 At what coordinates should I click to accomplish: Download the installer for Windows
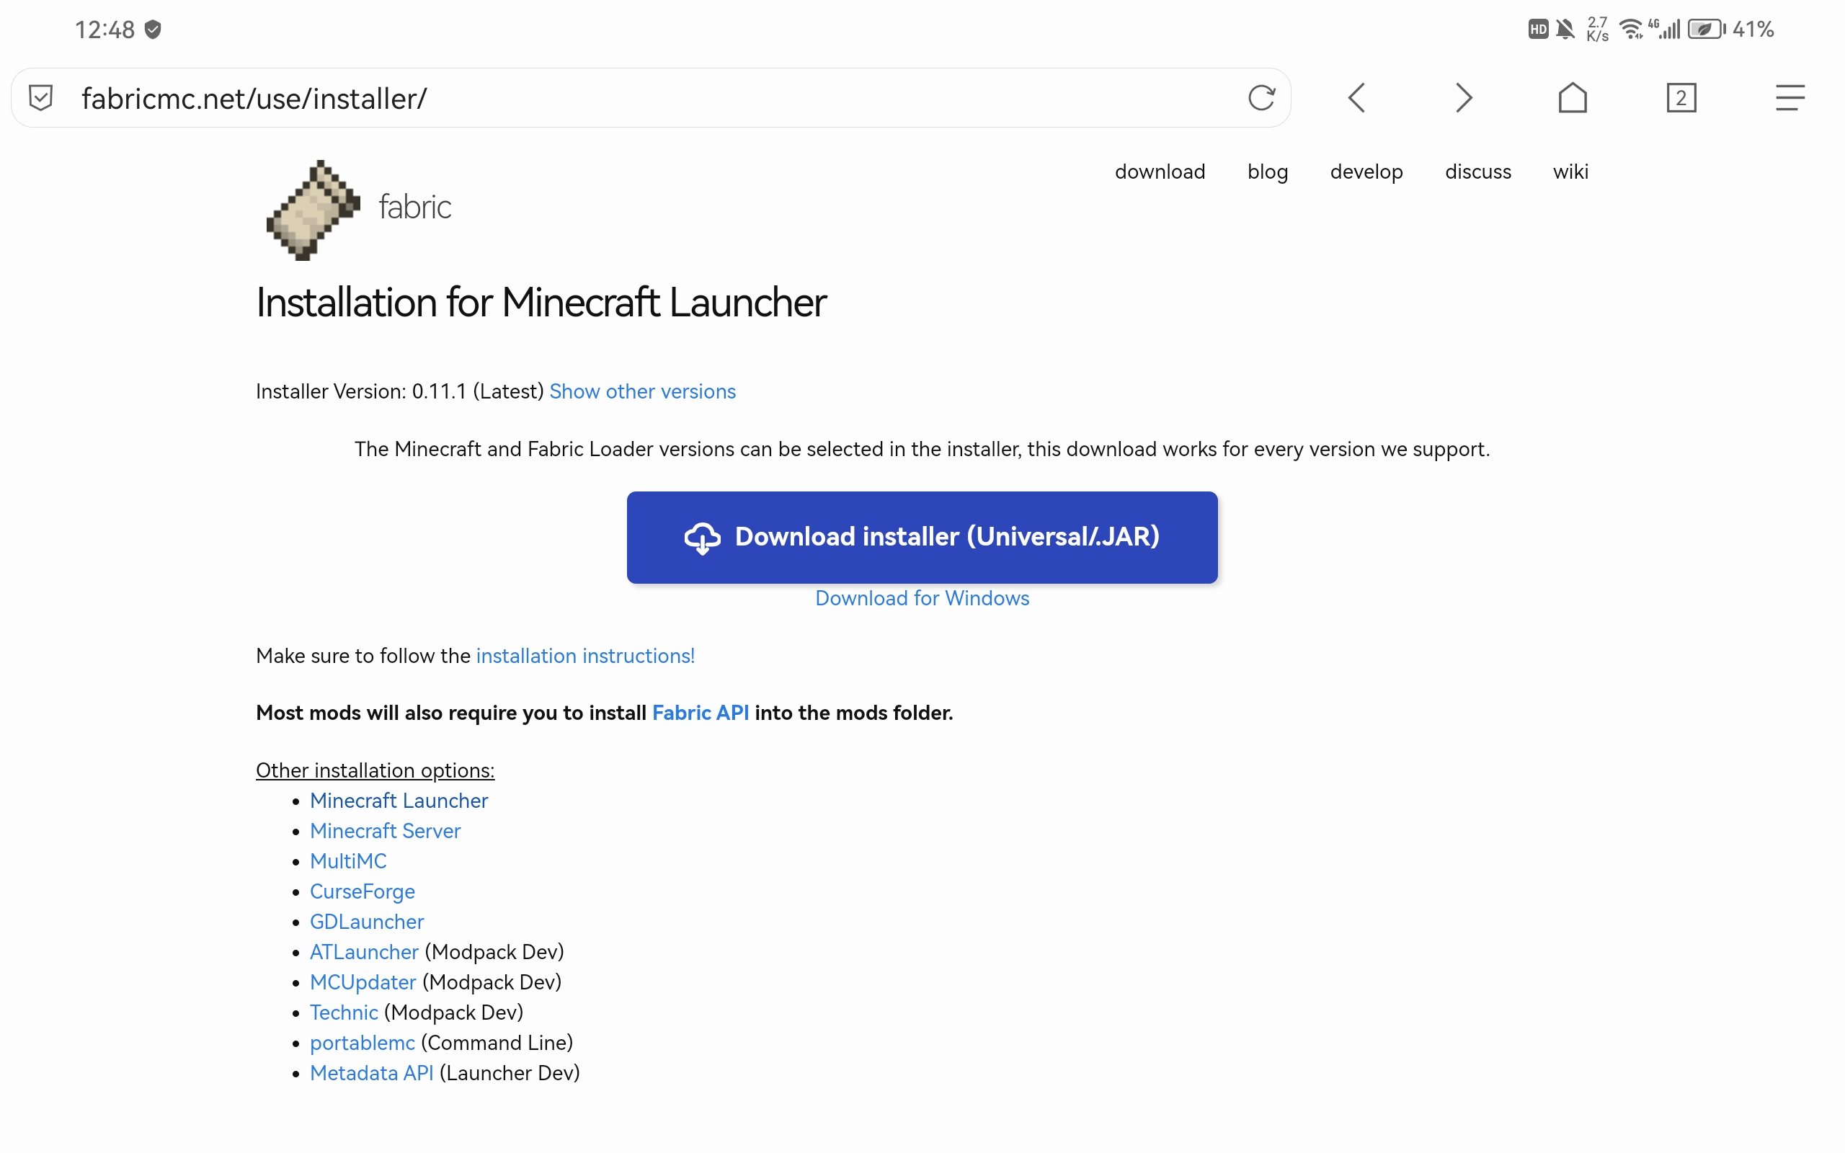(x=922, y=598)
